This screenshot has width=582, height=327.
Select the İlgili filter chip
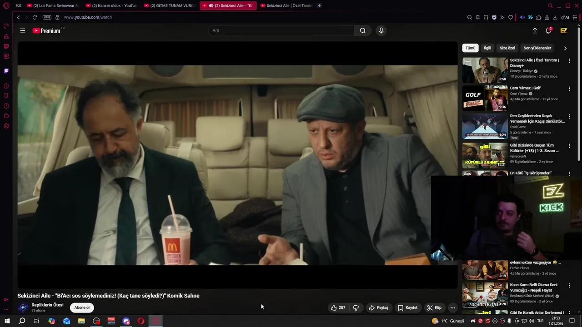point(487,48)
